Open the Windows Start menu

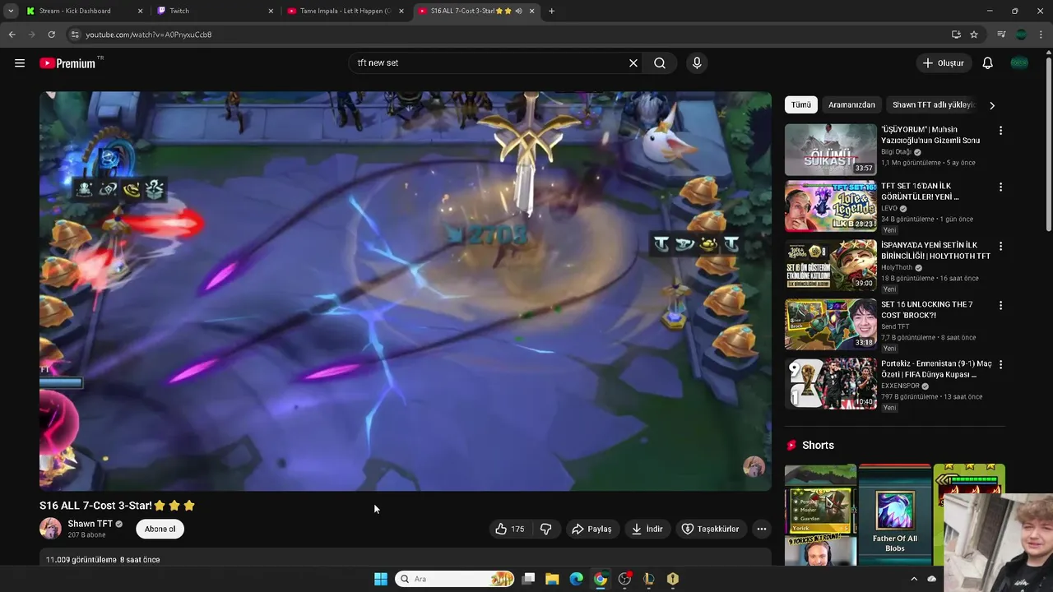[381, 579]
